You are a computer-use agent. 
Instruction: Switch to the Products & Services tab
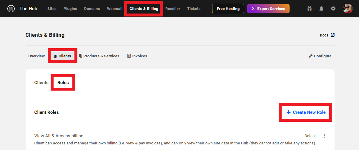point(99,56)
